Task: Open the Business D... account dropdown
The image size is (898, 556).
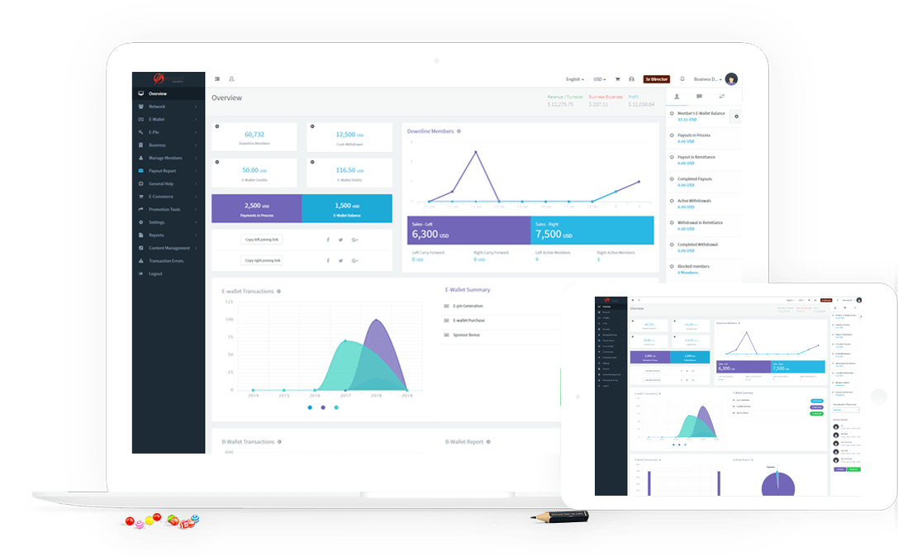Action: [707, 79]
